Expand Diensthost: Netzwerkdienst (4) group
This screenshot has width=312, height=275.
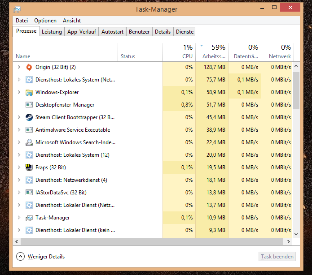(x=19, y=180)
